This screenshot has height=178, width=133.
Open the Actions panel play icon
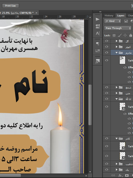pos(98,19)
